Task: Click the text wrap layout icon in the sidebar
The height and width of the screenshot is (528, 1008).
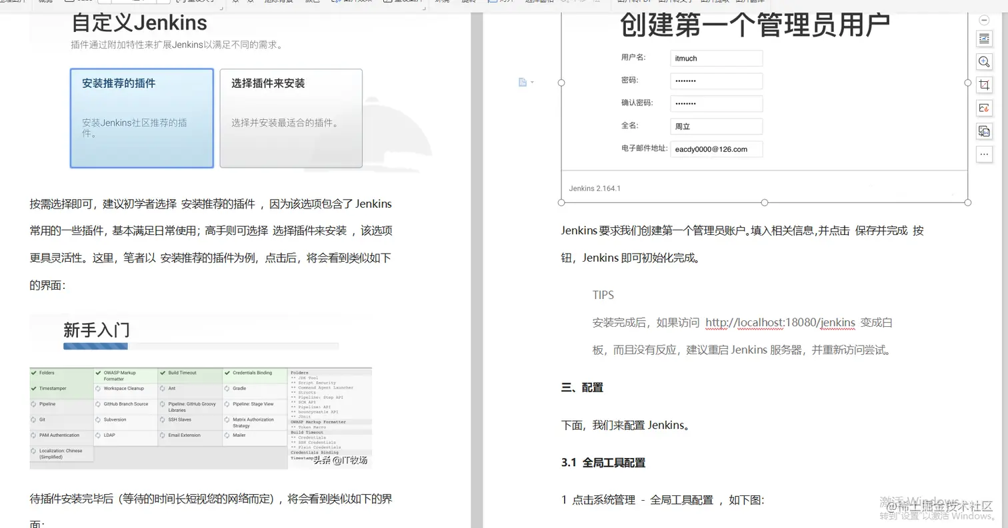Action: pos(984,39)
